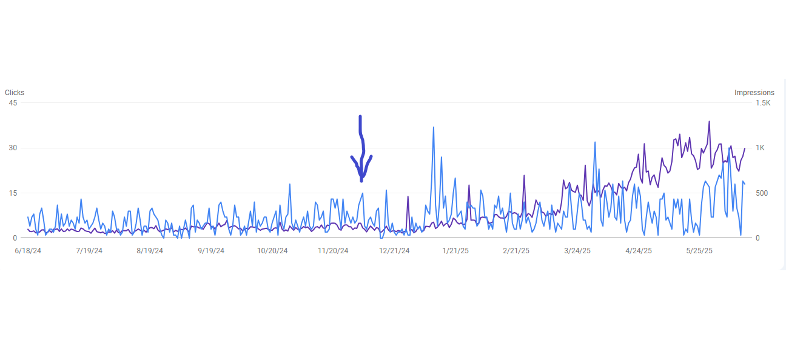Image resolution: width=786 pixels, height=349 pixels.
Task: Click the 3/24/25 date label
Action: point(579,248)
